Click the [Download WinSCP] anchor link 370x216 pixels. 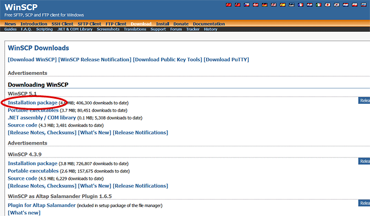pyautogui.click(x=32, y=60)
